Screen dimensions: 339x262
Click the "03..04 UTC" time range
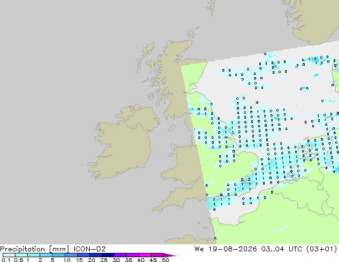point(281,249)
